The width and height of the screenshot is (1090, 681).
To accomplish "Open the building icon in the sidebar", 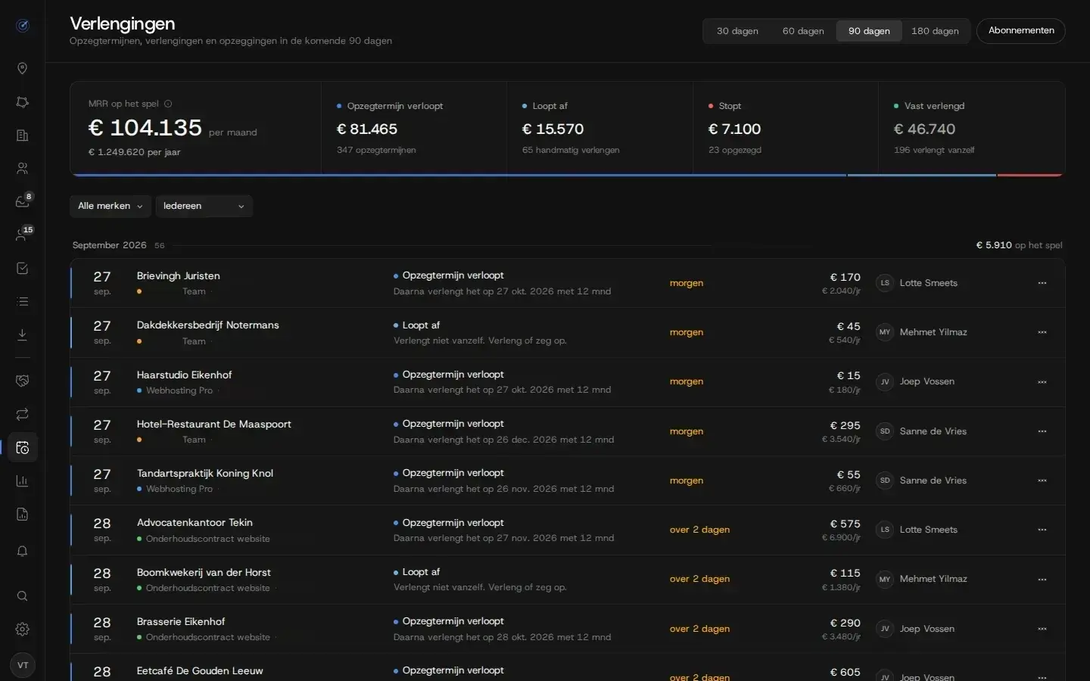I will 23,135.
